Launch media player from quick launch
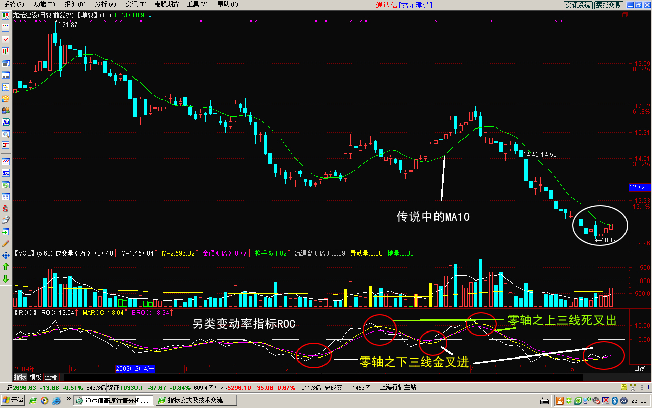Image resolution: width=652 pixels, height=408 pixels. coord(44,401)
